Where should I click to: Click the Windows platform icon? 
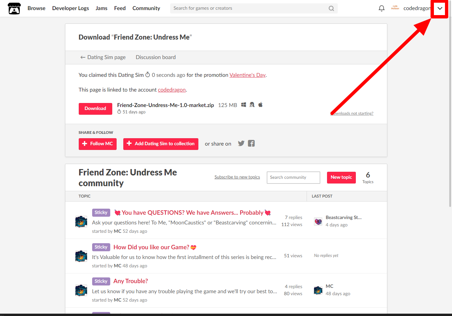[x=244, y=105]
